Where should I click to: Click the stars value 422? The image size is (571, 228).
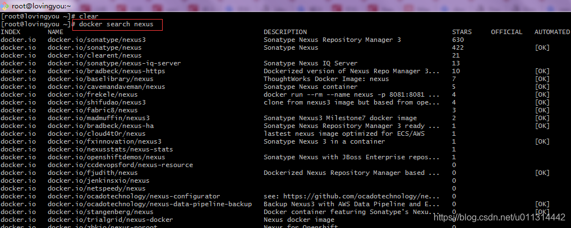coord(458,47)
